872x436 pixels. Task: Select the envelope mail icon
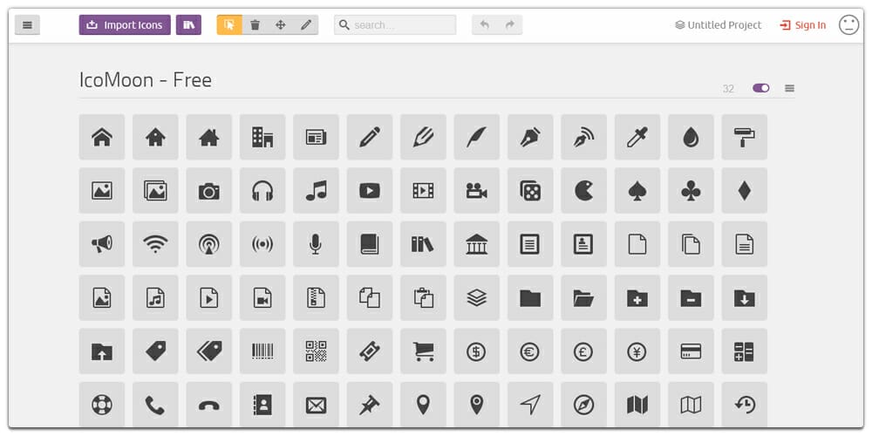click(316, 405)
